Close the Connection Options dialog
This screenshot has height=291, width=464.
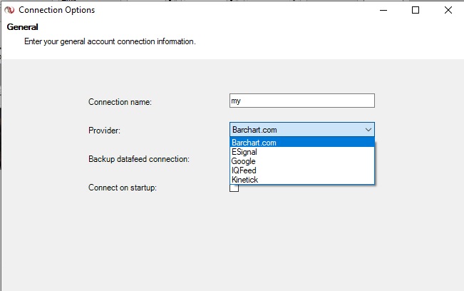click(448, 10)
